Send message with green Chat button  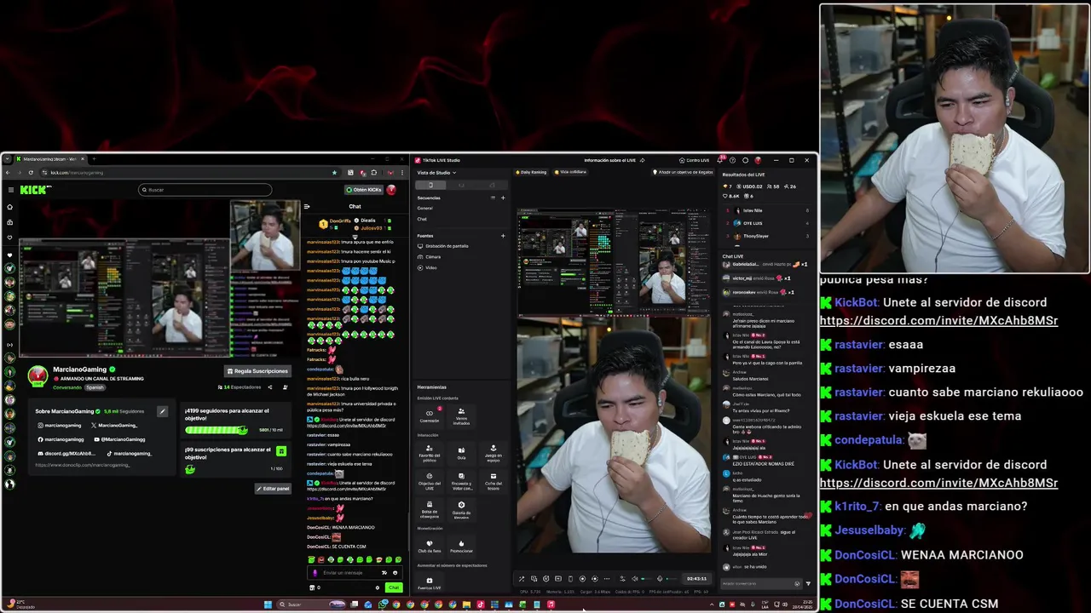(394, 587)
